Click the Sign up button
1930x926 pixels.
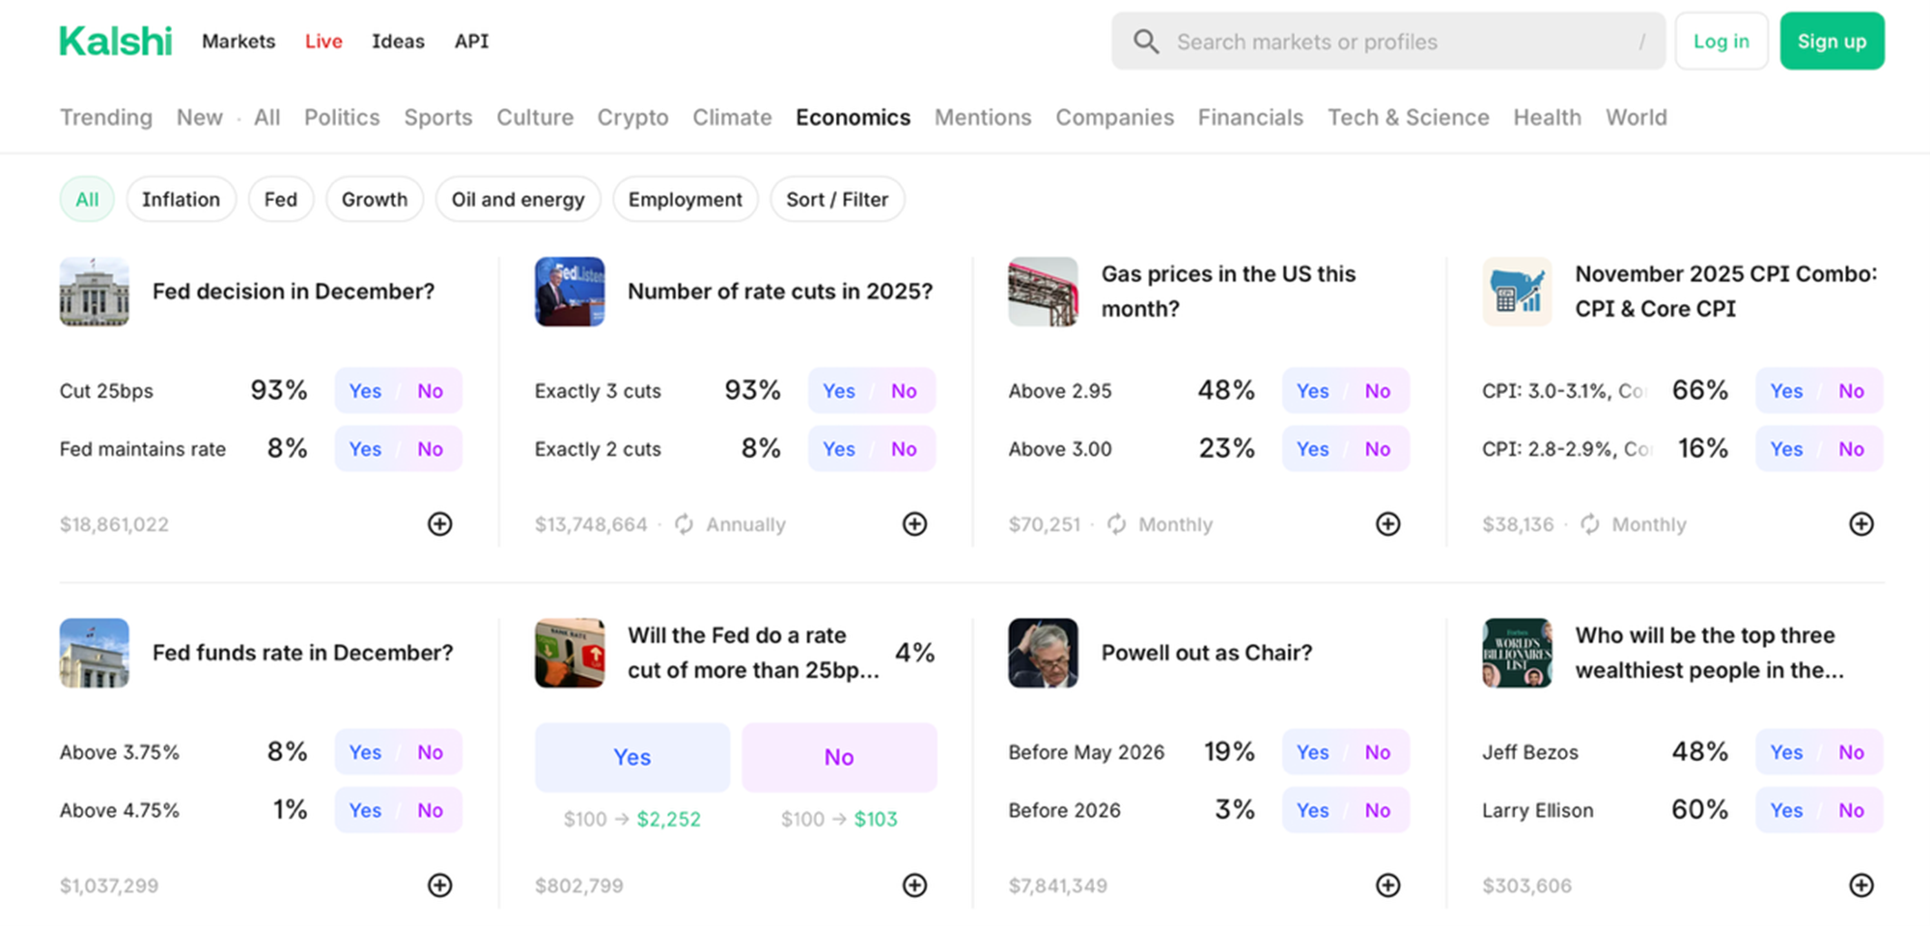point(1831,42)
